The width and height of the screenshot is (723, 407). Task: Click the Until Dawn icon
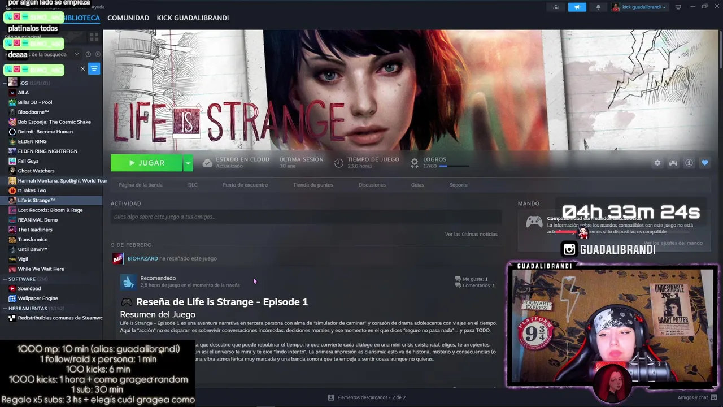(x=12, y=249)
